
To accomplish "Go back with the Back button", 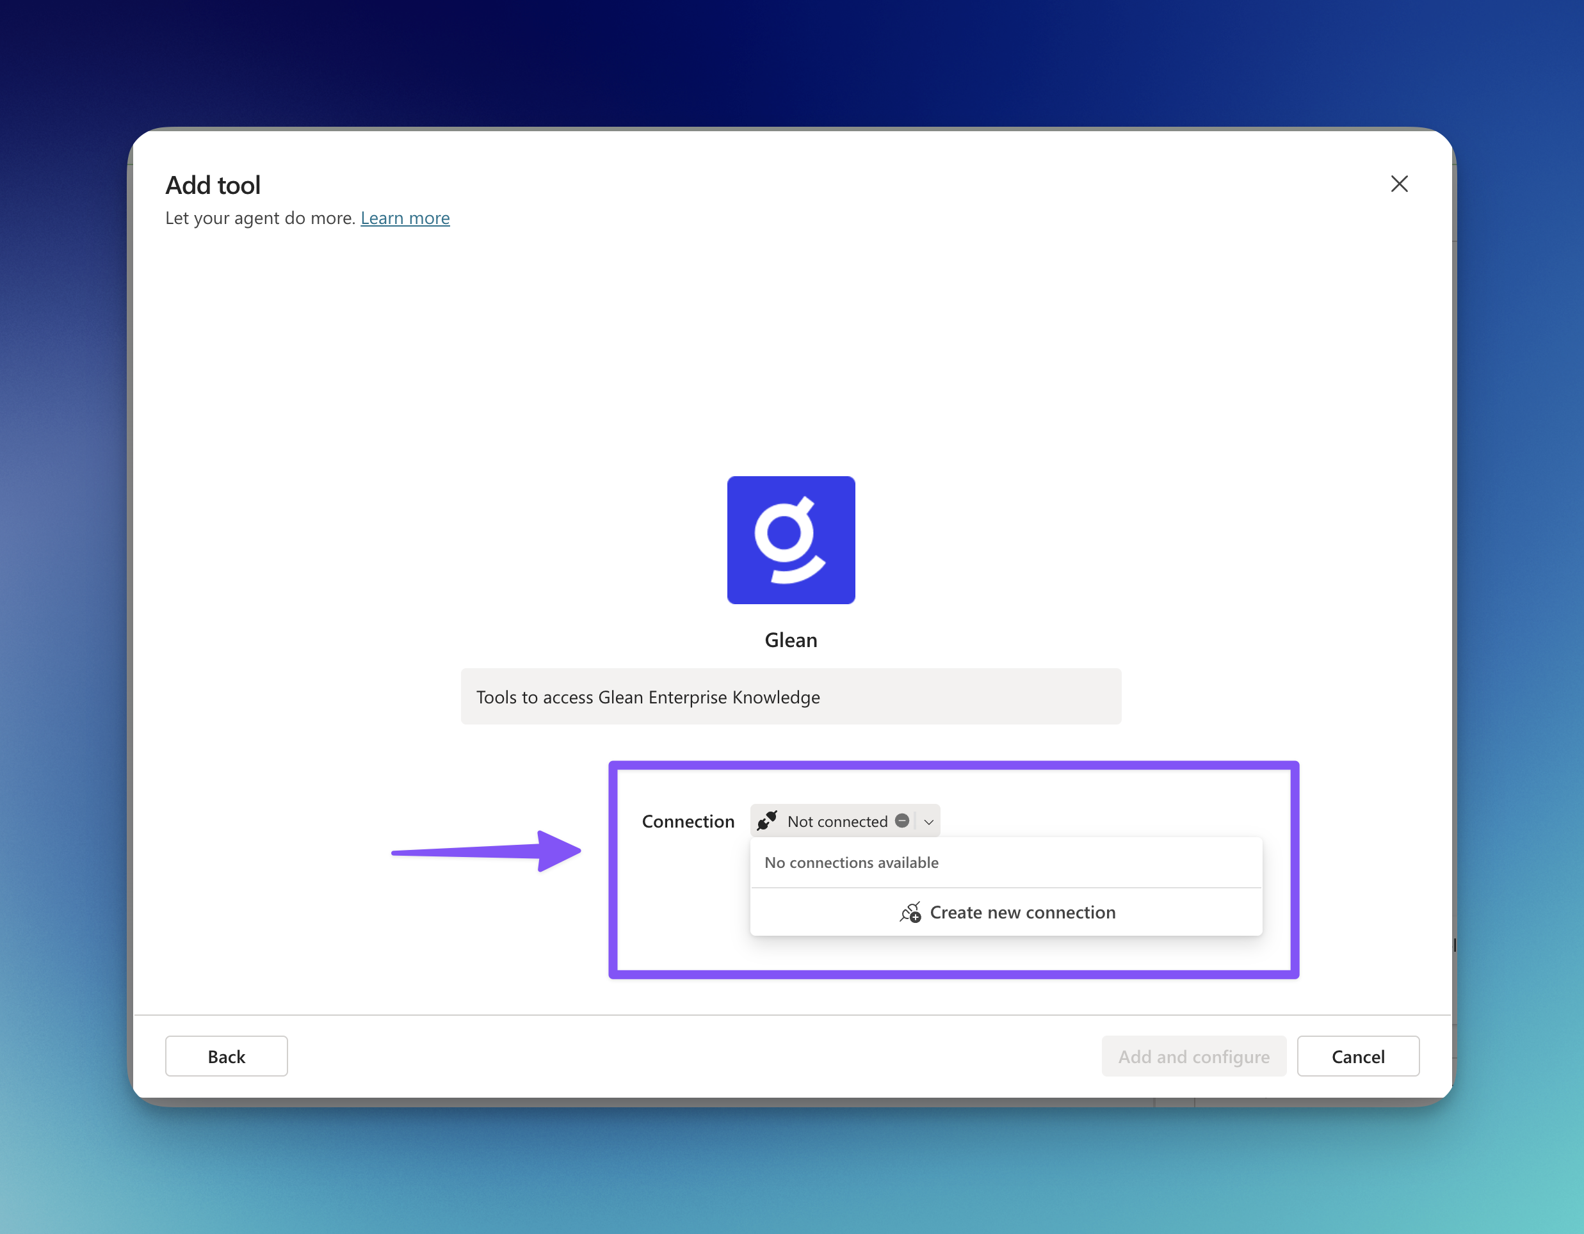I will tap(226, 1056).
